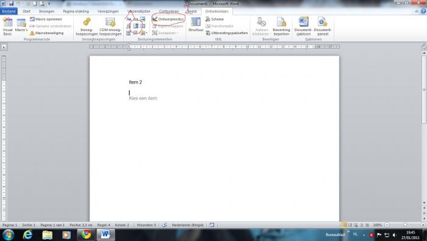Click Bewerking beperken
Viewport: 427px width, 241px height.
tap(281, 26)
